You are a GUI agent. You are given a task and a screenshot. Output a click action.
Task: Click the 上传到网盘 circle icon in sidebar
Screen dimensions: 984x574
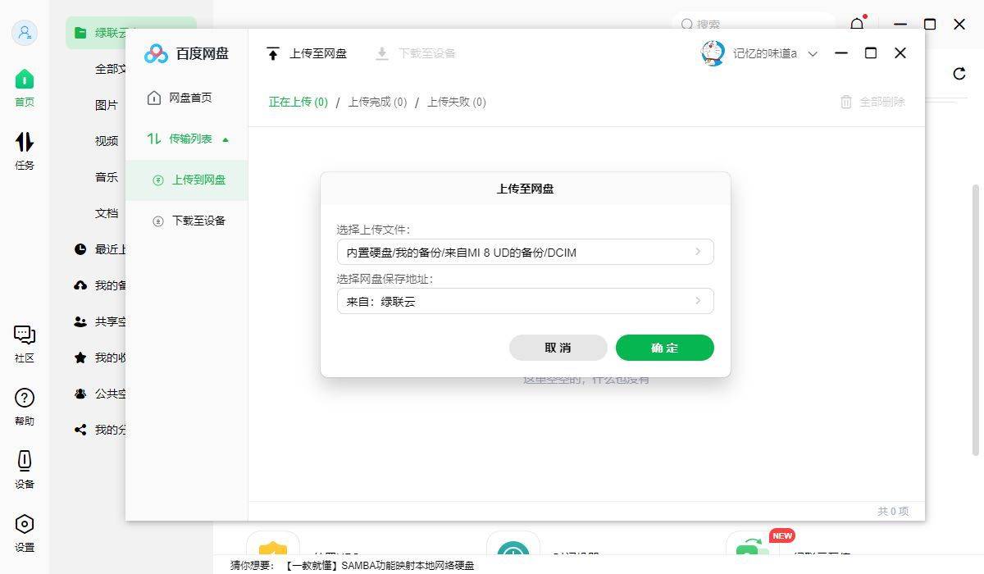158,180
